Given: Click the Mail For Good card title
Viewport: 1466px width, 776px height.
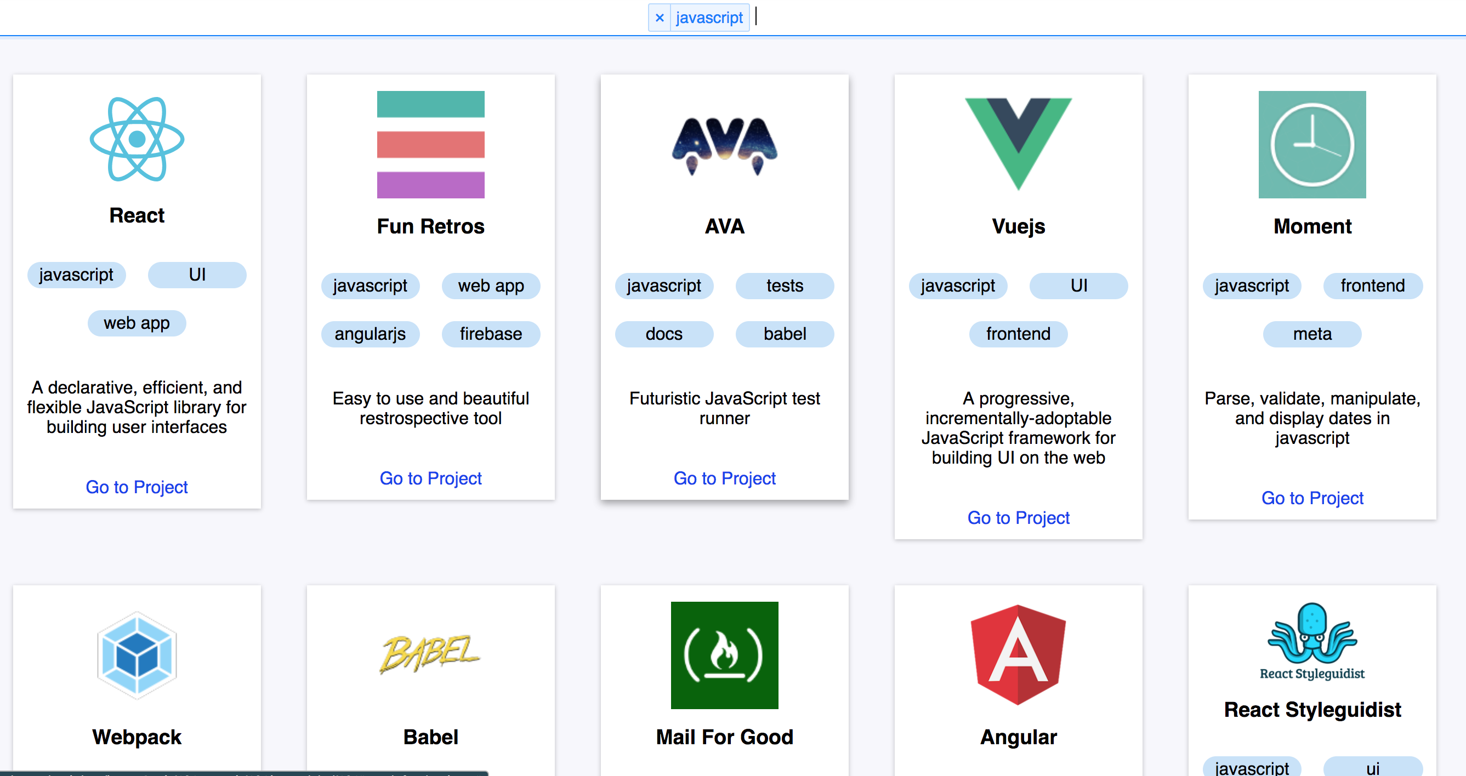Looking at the screenshot, I should pyautogui.click(x=724, y=737).
